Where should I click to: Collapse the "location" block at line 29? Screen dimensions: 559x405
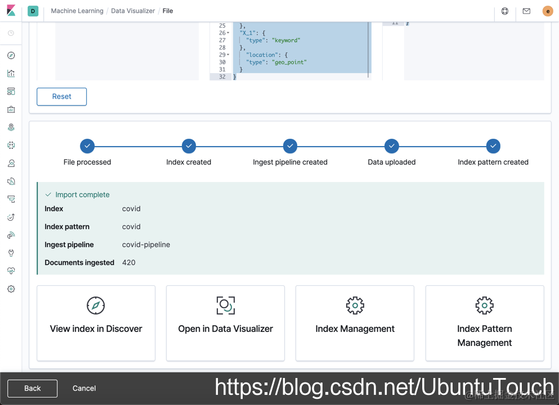click(x=228, y=55)
